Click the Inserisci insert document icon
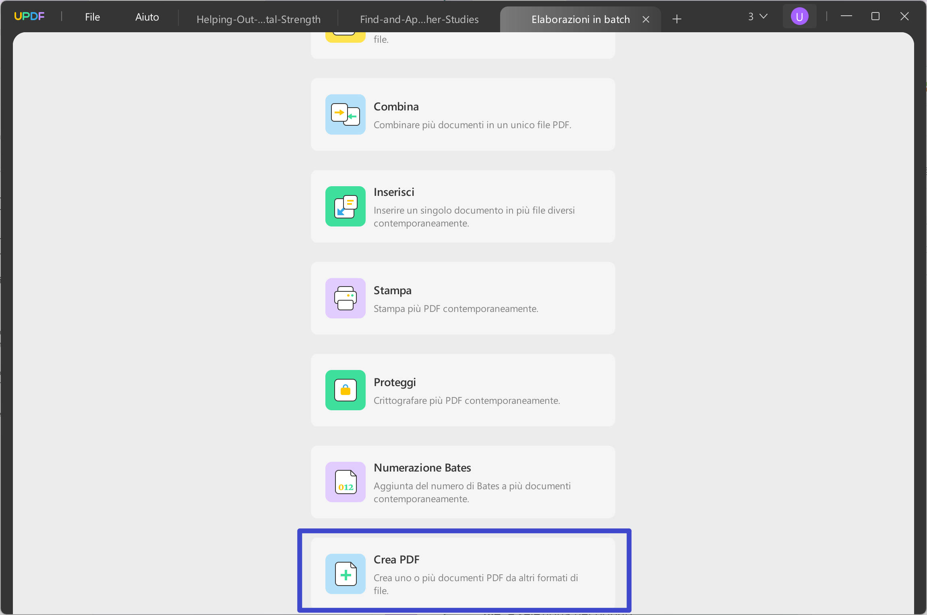Viewport: 927px width, 615px height. click(345, 206)
